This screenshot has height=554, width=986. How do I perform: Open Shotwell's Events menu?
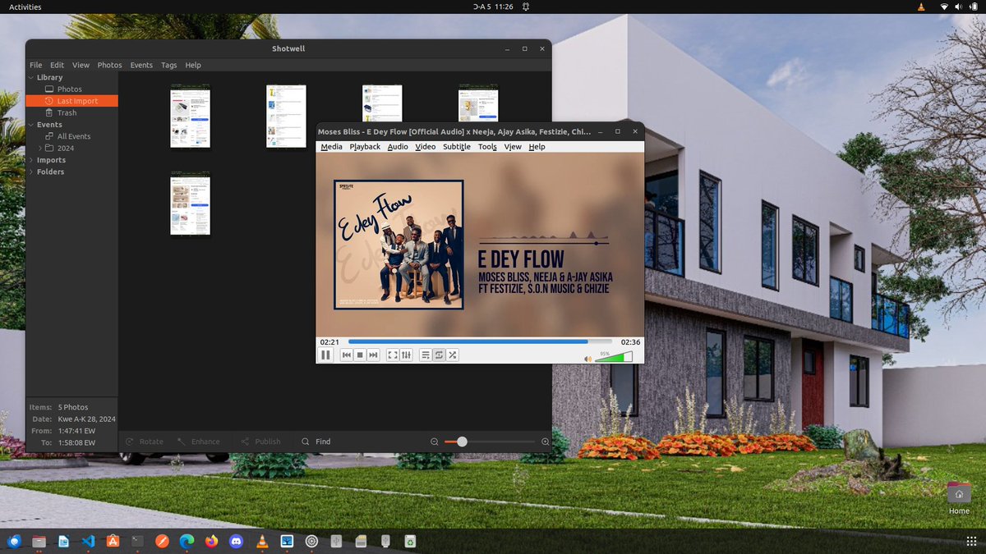(x=141, y=65)
